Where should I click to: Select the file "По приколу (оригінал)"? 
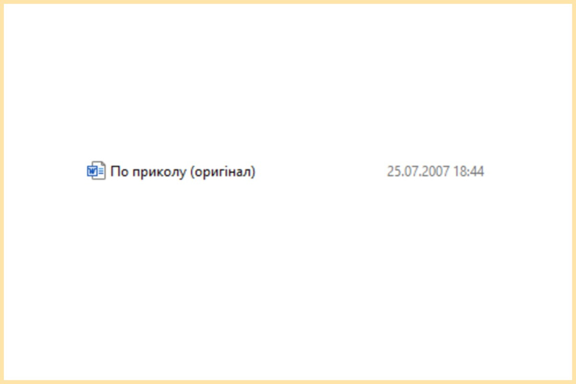[183, 171]
